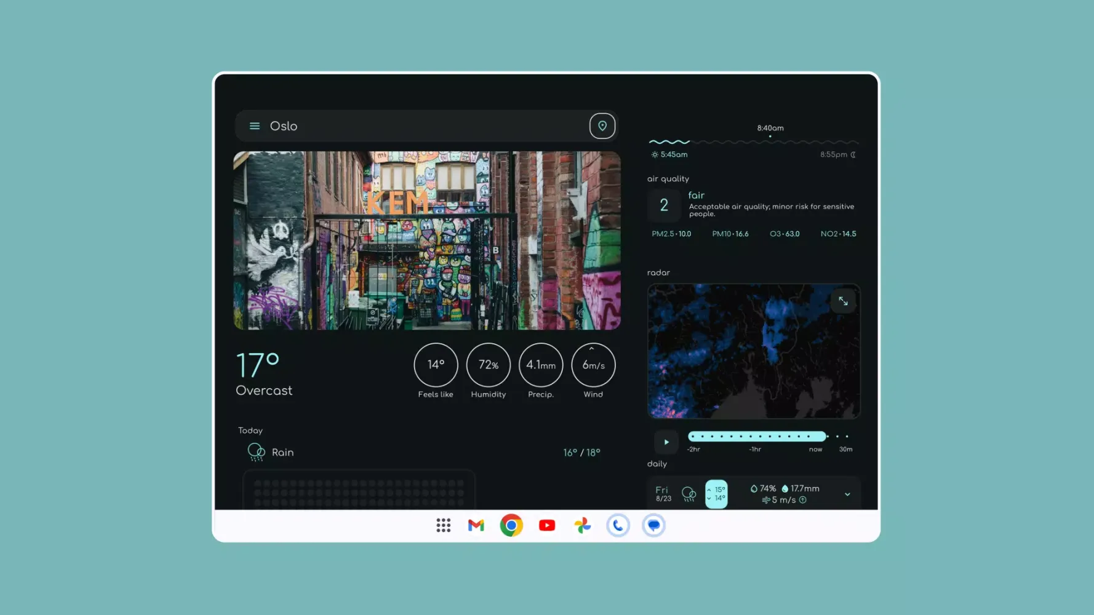The height and width of the screenshot is (615, 1094).
Task: Open Google Chrome from the taskbar
Action: [511, 525]
